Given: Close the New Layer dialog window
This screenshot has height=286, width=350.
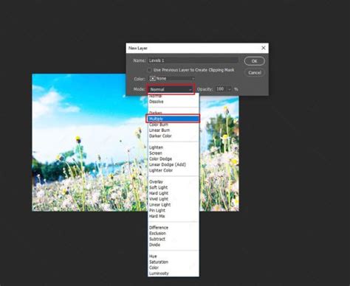Looking at the screenshot, I should [x=264, y=48].
